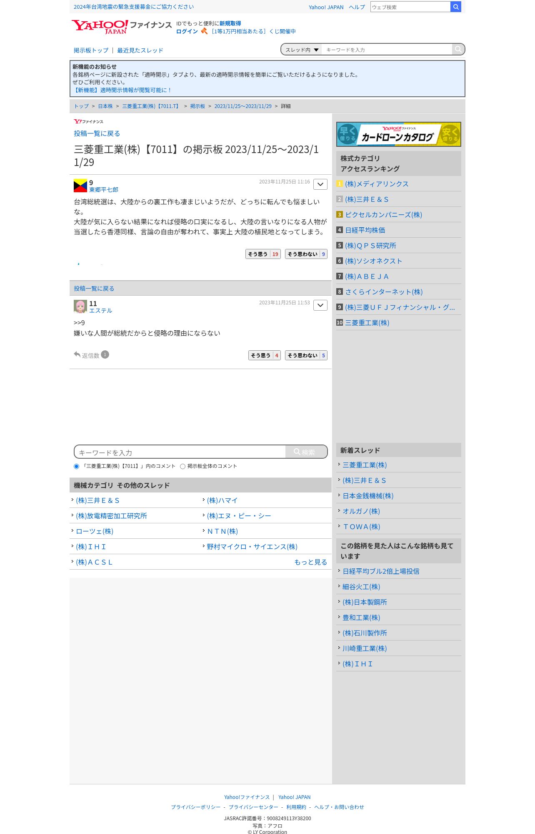Click the blue web search magnifier button
The height and width of the screenshot is (834, 535).
point(456,7)
